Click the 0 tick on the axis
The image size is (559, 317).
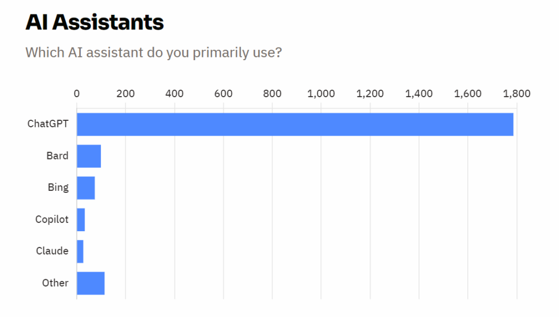point(77,93)
